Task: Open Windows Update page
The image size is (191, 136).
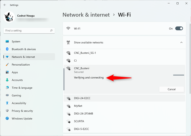Action: coord(29,118)
